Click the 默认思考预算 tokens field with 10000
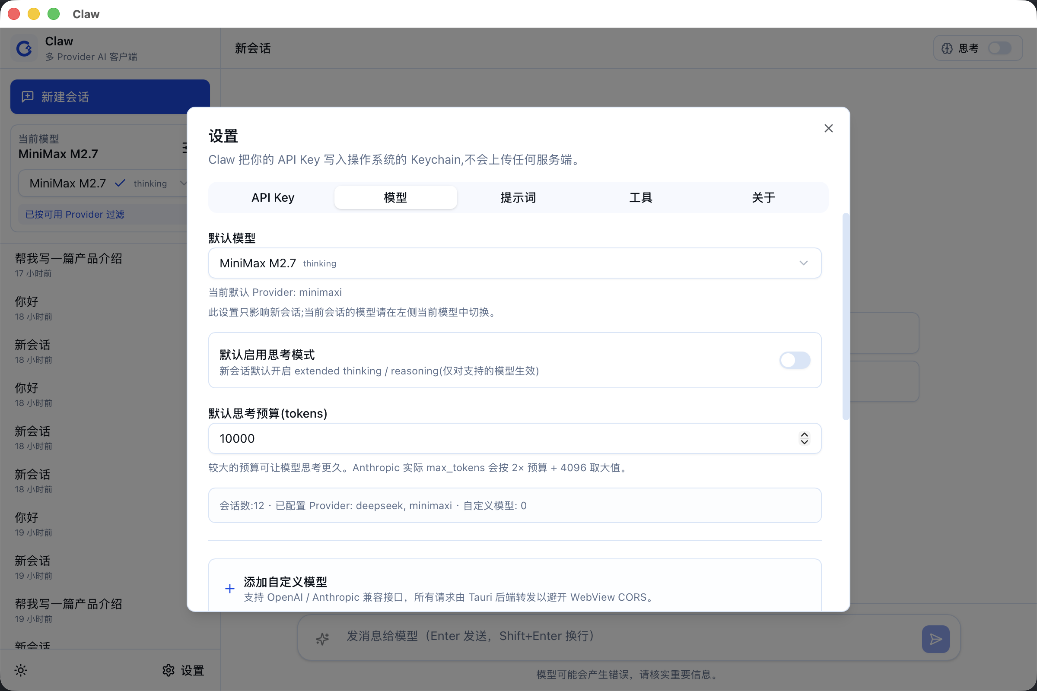 click(515, 438)
